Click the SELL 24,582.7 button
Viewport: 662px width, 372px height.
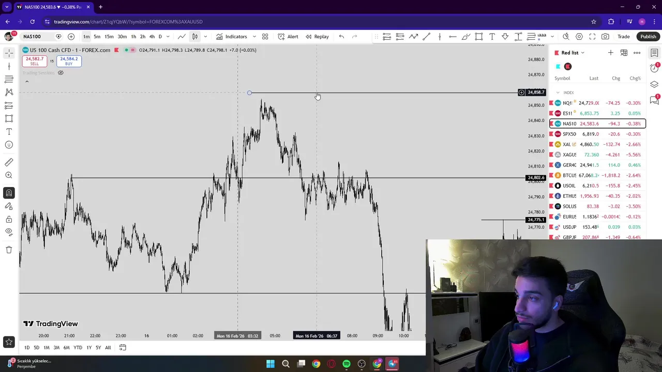(34, 61)
